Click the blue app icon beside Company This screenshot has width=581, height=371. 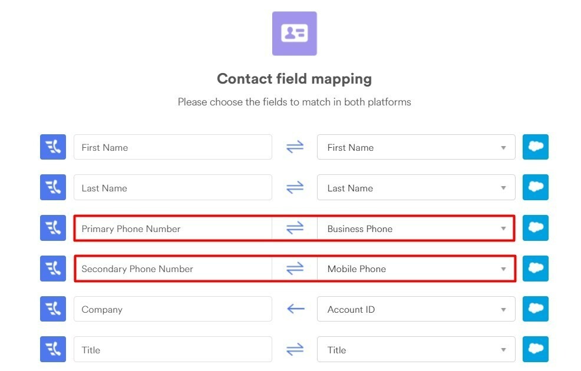point(53,309)
